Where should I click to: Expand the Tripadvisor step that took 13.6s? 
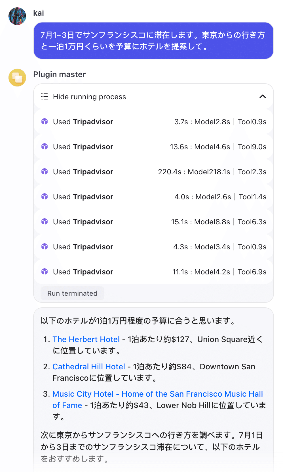153,147
